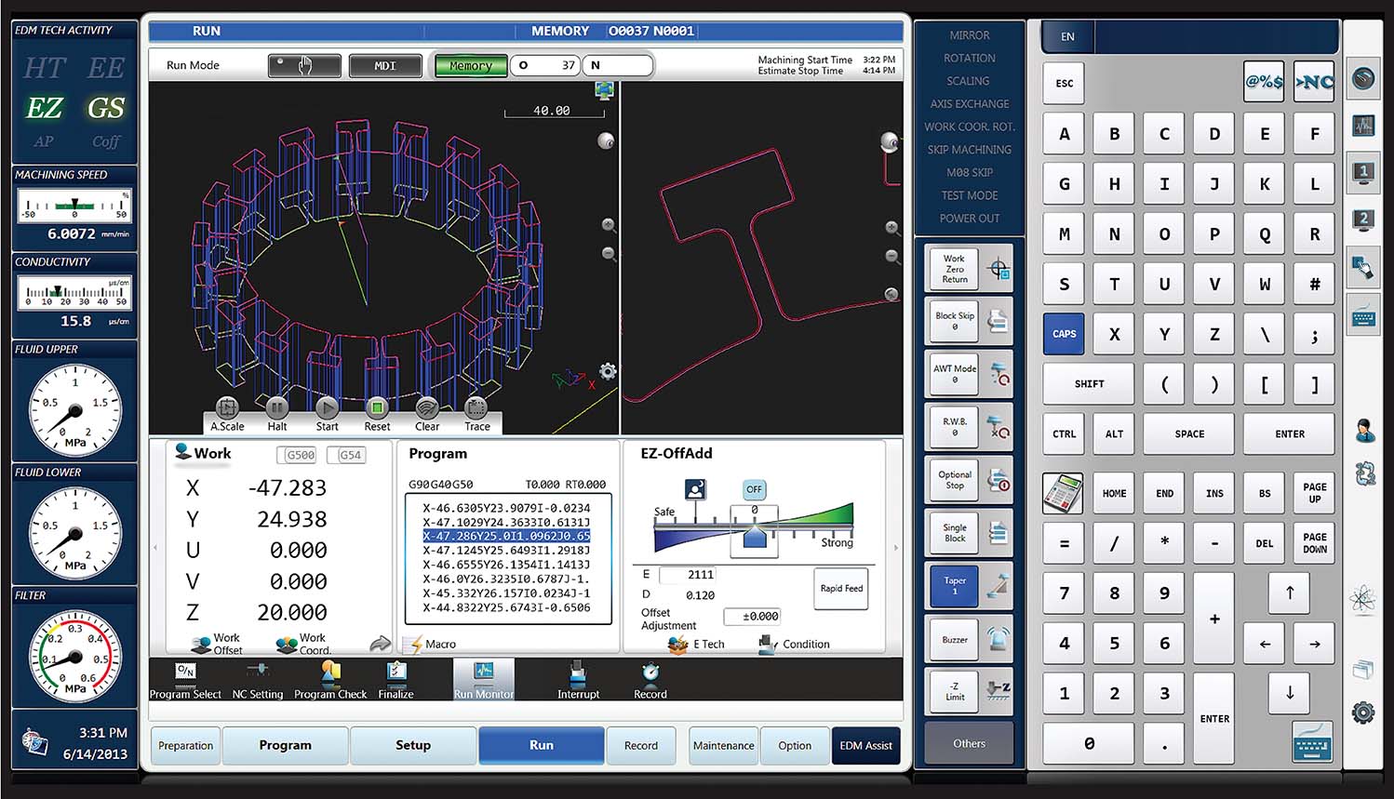Open the user operator icon in sidebar
Viewport: 1394px width, 799px height.
1364,431
